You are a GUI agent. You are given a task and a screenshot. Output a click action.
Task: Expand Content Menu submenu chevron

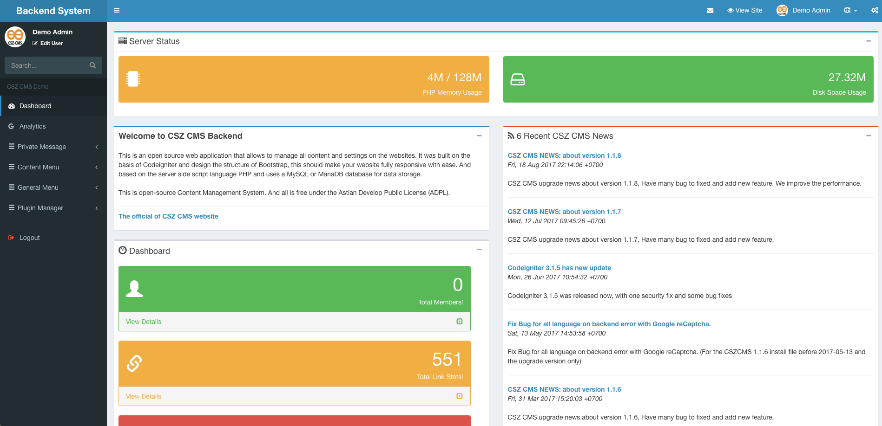pyautogui.click(x=97, y=167)
